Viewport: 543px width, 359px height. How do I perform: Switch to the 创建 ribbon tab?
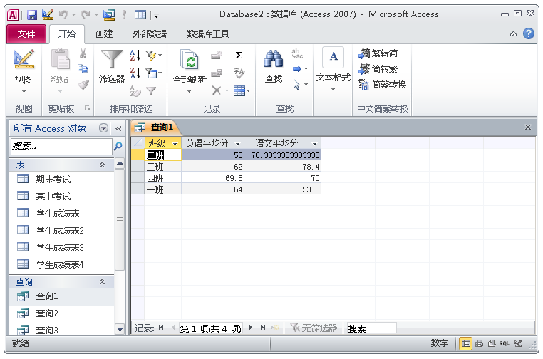click(104, 34)
